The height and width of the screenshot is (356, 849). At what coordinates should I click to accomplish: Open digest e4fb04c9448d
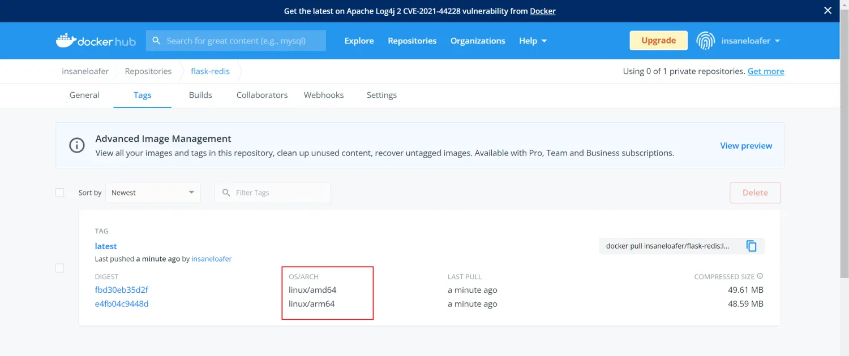point(122,303)
